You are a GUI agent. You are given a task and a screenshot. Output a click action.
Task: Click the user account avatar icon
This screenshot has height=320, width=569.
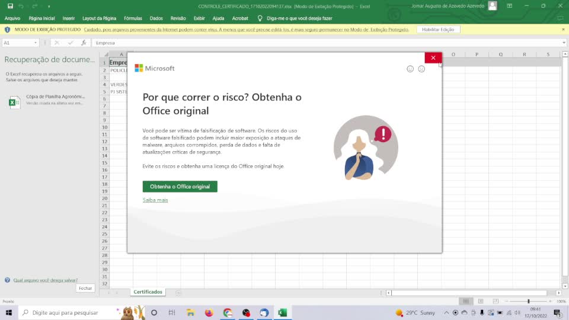tap(493, 6)
